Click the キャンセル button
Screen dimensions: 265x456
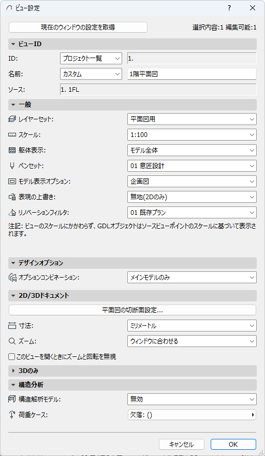[182, 445]
